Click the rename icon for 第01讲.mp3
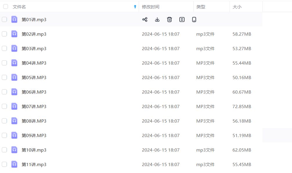 pos(182,19)
